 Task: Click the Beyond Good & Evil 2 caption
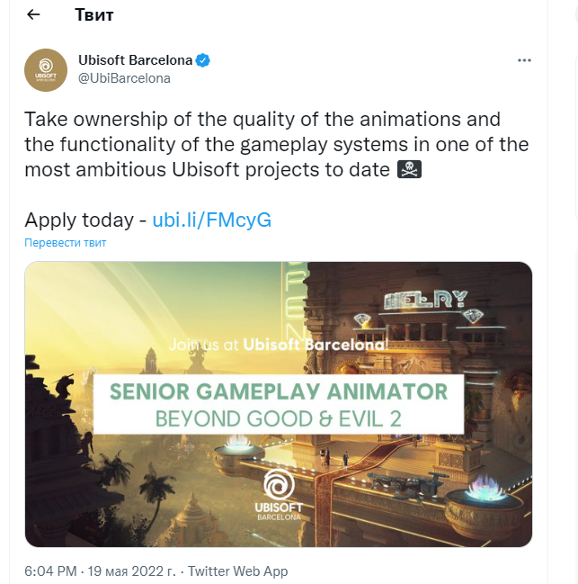pyautogui.click(x=278, y=418)
